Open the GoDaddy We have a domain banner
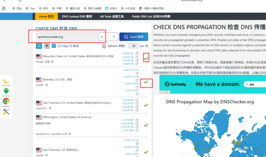 [212, 84]
